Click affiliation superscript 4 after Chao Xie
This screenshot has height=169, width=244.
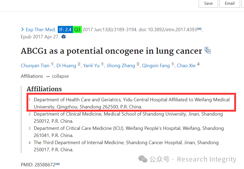[198, 64]
